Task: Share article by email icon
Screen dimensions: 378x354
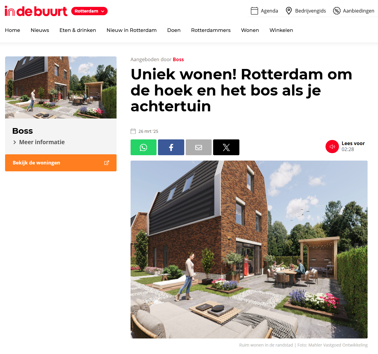Action: point(199,147)
